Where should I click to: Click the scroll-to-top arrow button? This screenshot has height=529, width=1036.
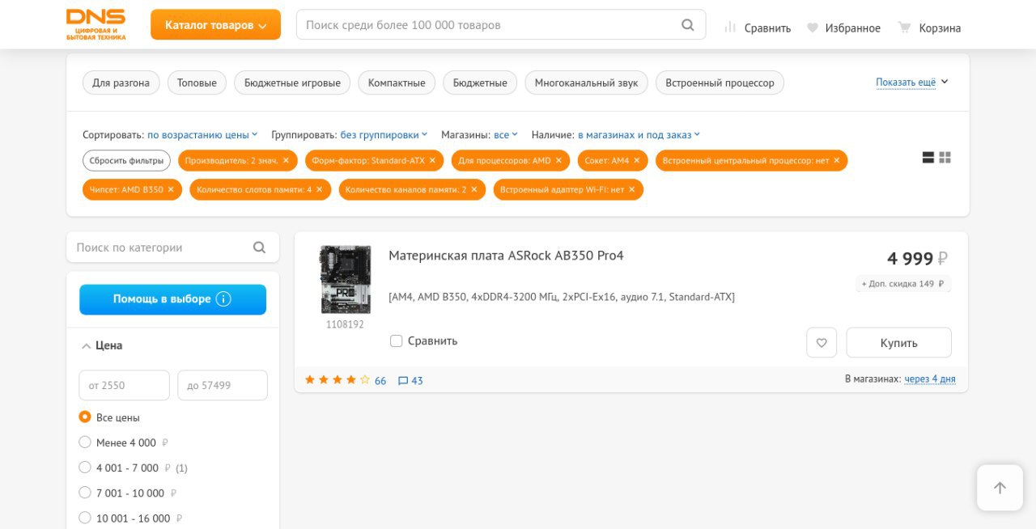point(1000,488)
